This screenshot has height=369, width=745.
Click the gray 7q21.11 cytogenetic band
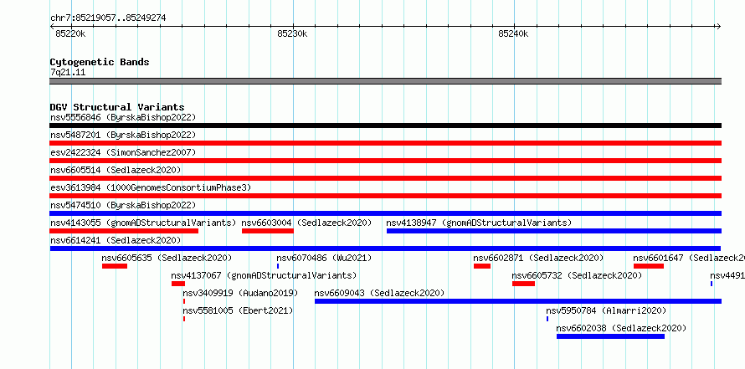(385, 81)
